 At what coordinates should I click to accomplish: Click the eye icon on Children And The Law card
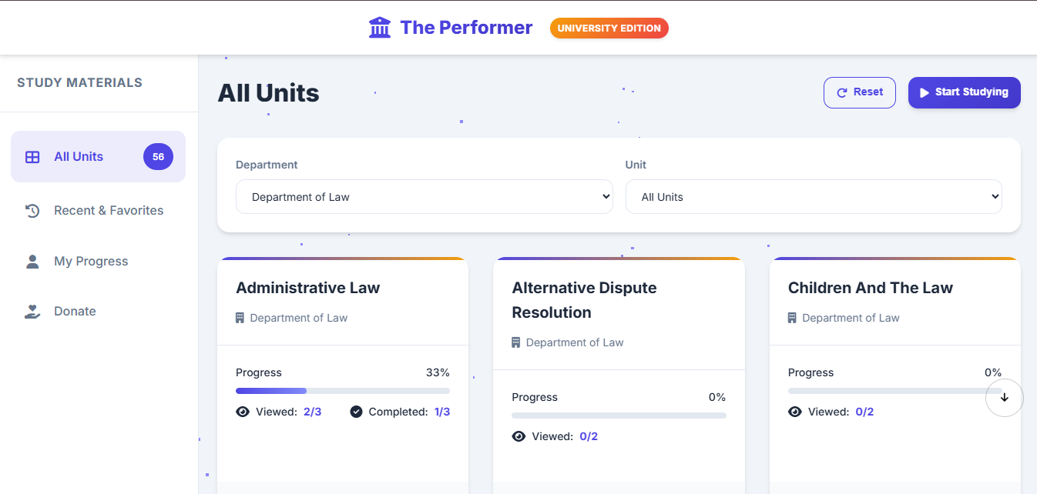(795, 412)
